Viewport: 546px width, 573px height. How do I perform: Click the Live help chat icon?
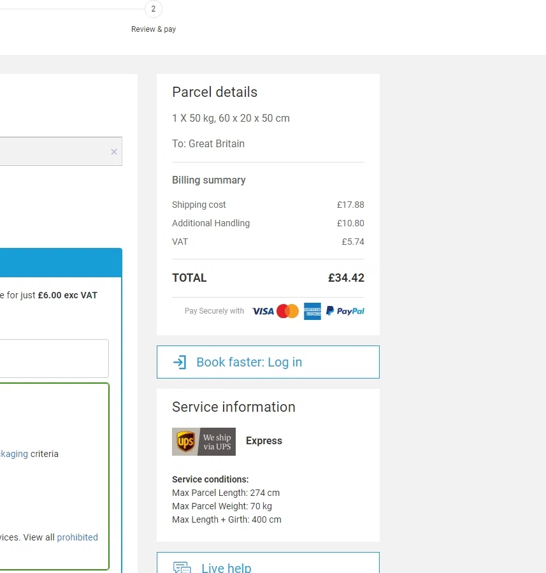(182, 567)
